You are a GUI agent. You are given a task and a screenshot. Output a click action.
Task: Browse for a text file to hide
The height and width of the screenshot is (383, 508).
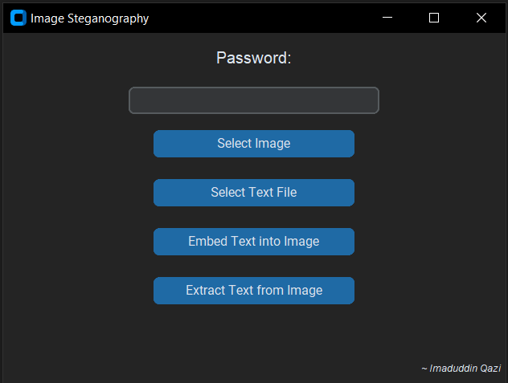click(253, 193)
